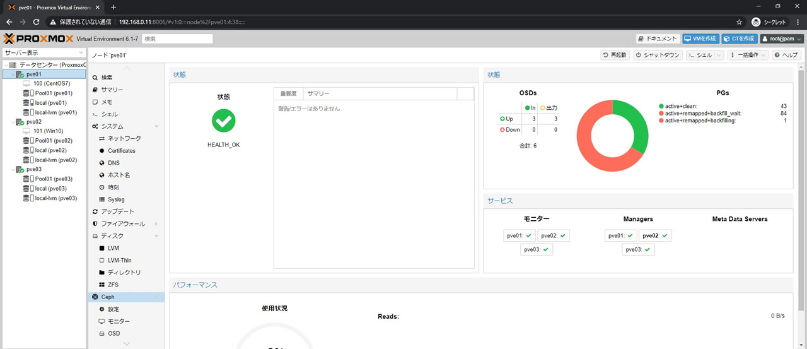
Task: Click the VMを作成 button
Action: click(700, 38)
